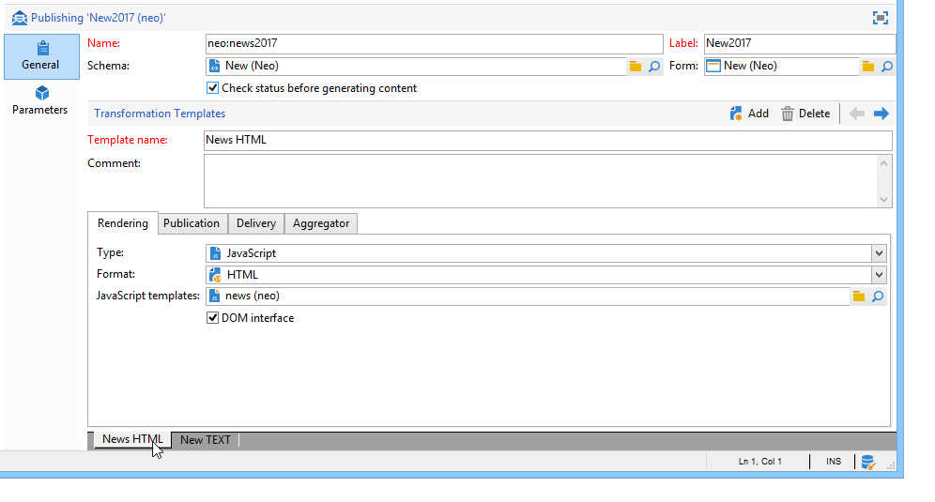Click into the Comment text area
The width and height of the screenshot is (935, 502).
[x=540, y=181]
